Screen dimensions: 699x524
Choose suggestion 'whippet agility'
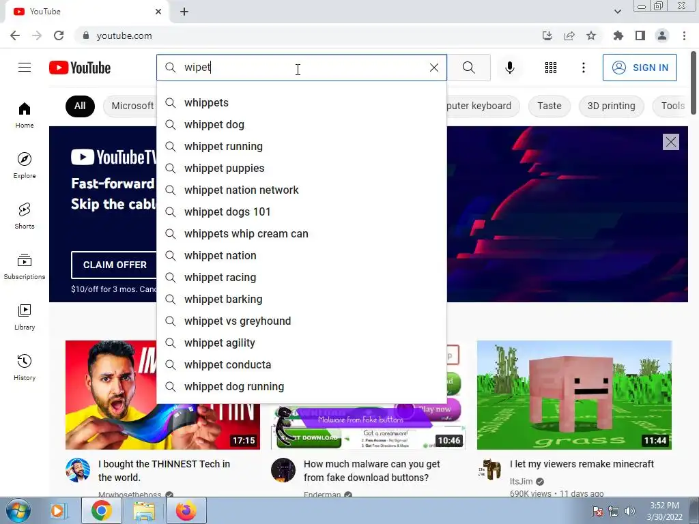pyautogui.click(x=301, y=343)
